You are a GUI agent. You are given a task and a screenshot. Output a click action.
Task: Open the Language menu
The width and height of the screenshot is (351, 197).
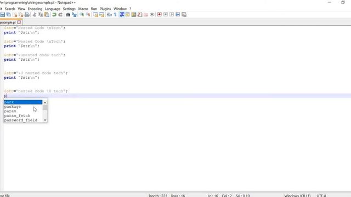coord(53,9)
